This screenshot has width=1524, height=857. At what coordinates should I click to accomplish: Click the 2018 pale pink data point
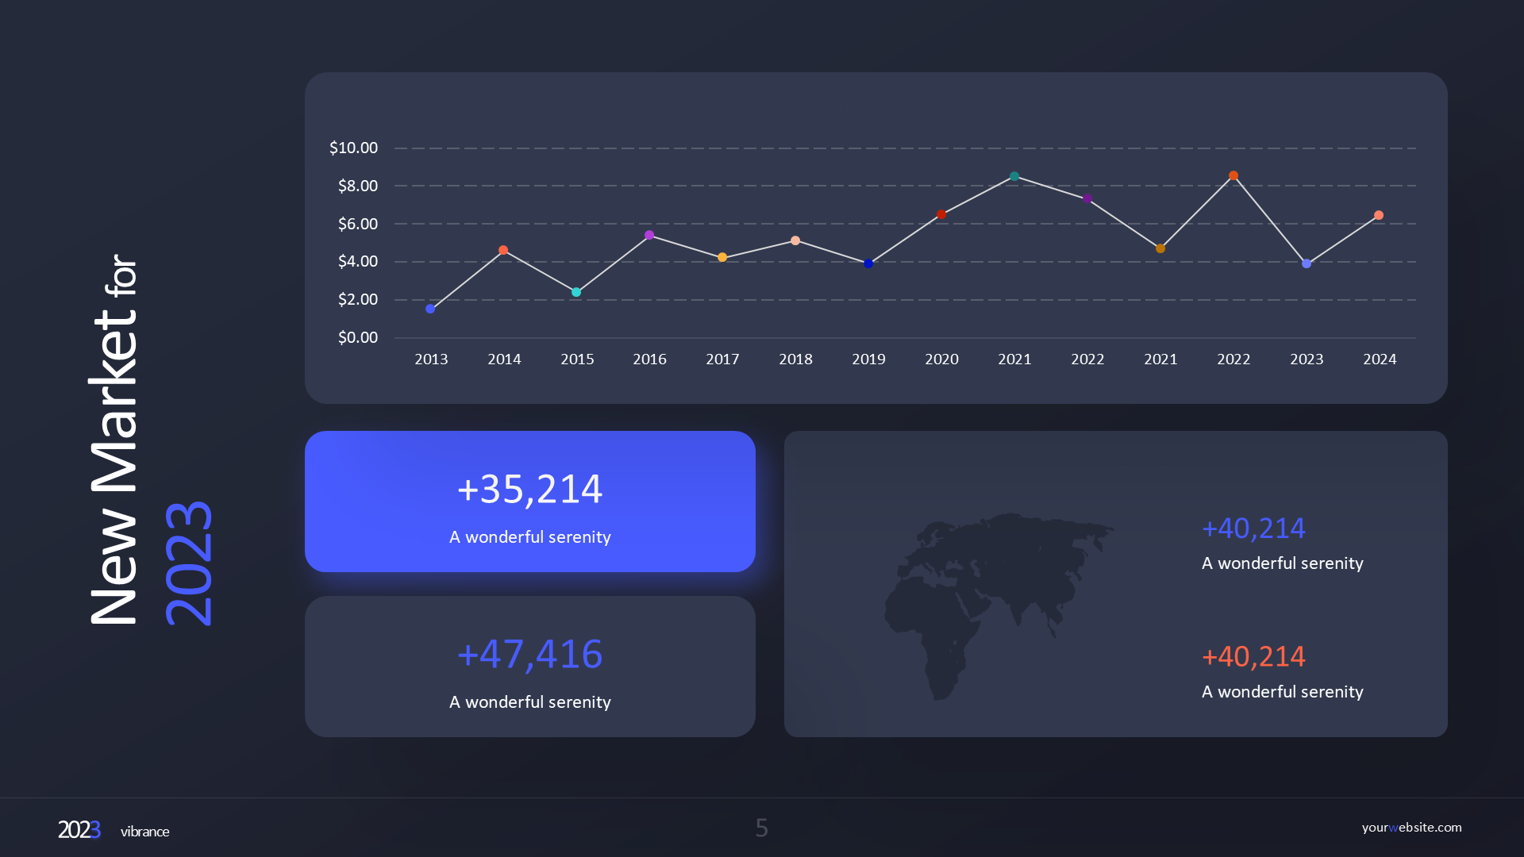[x=795, y=240]
